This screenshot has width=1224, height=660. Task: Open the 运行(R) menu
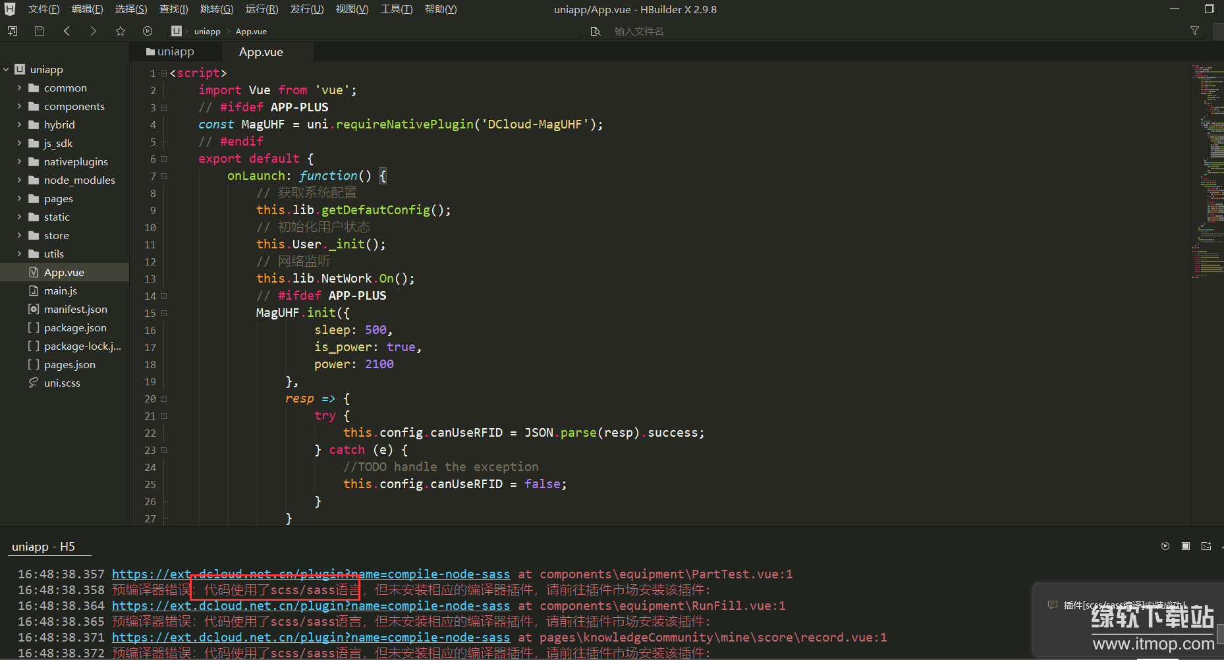(262, 9)
